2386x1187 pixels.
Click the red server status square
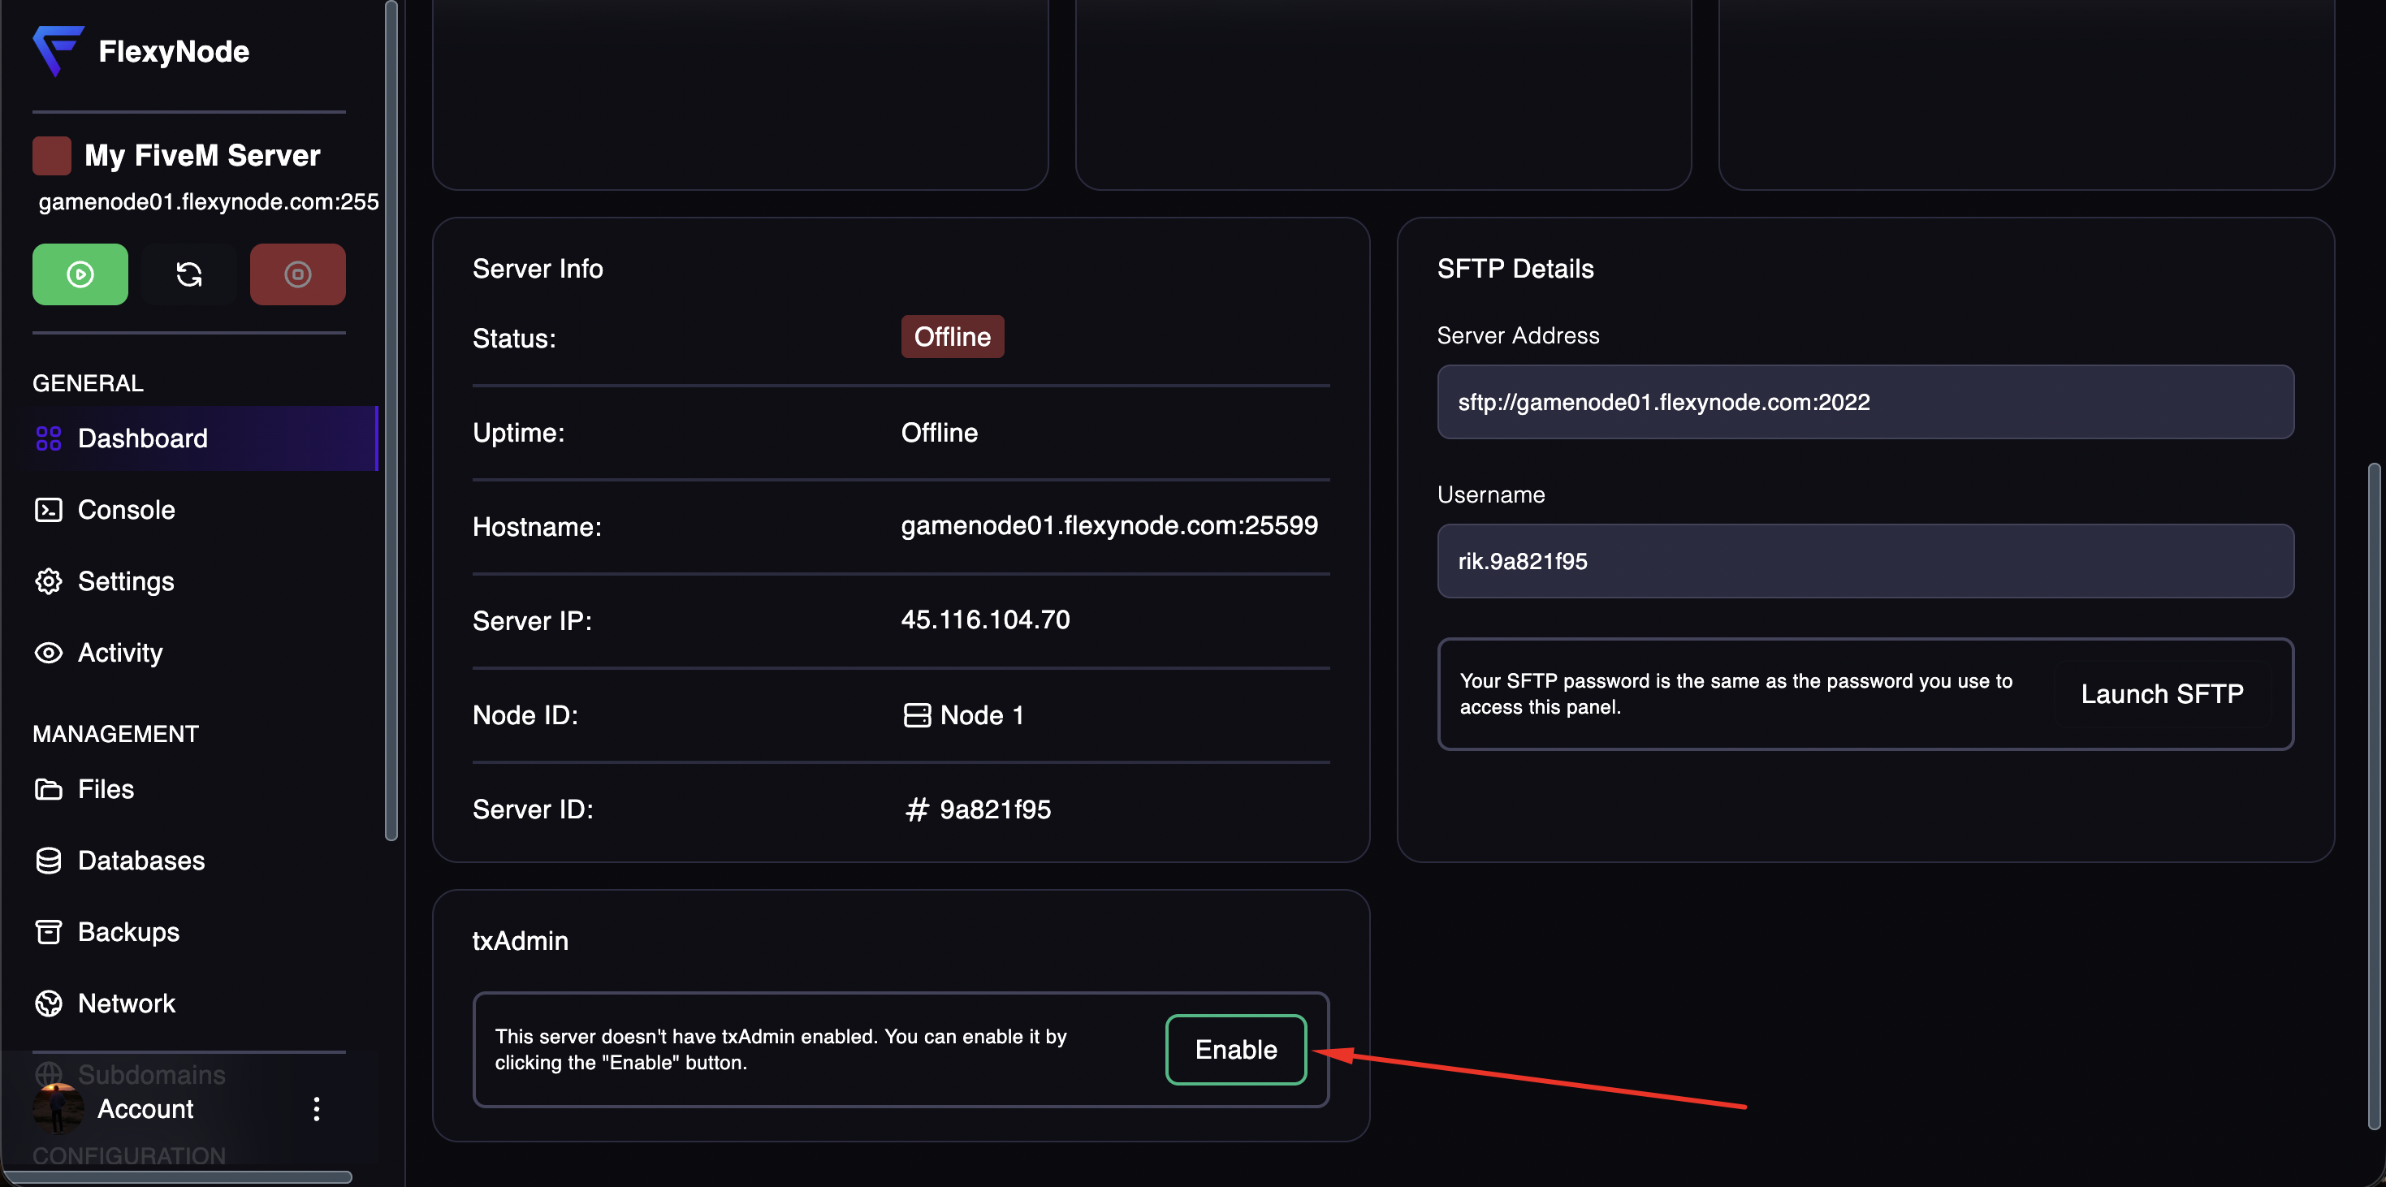52,156
